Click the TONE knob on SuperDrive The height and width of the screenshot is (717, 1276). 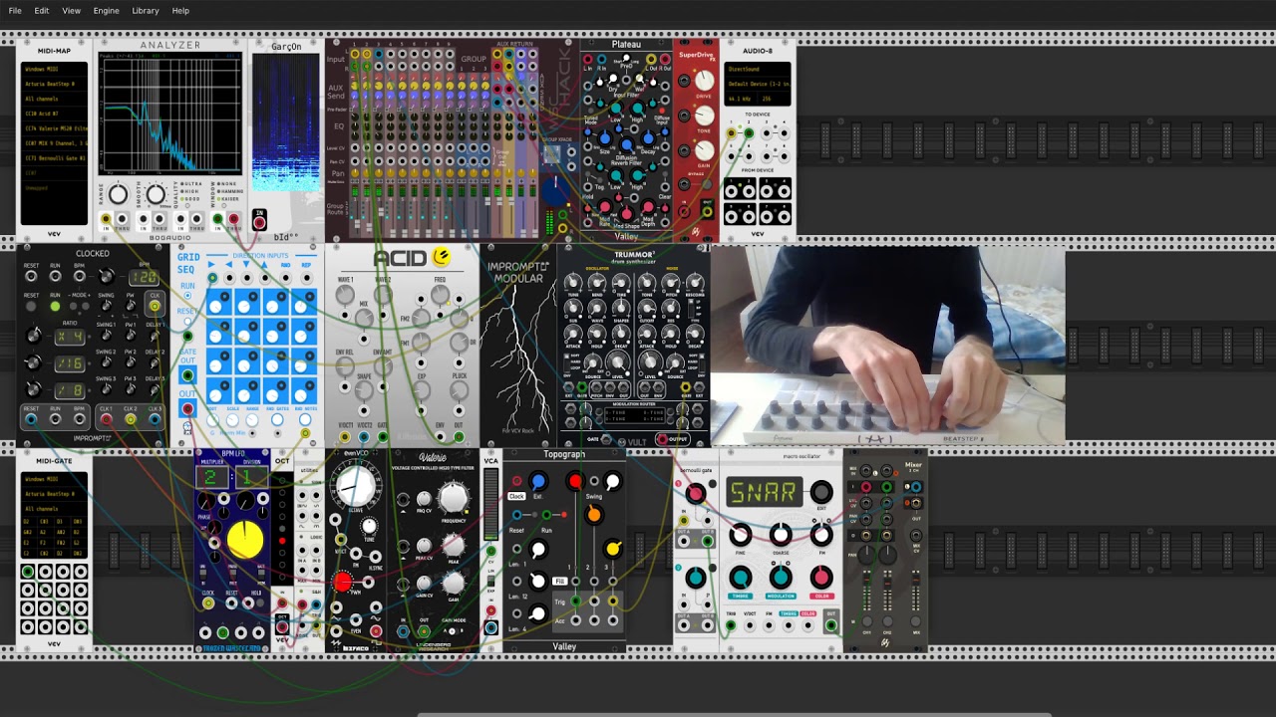coord(704,118)
